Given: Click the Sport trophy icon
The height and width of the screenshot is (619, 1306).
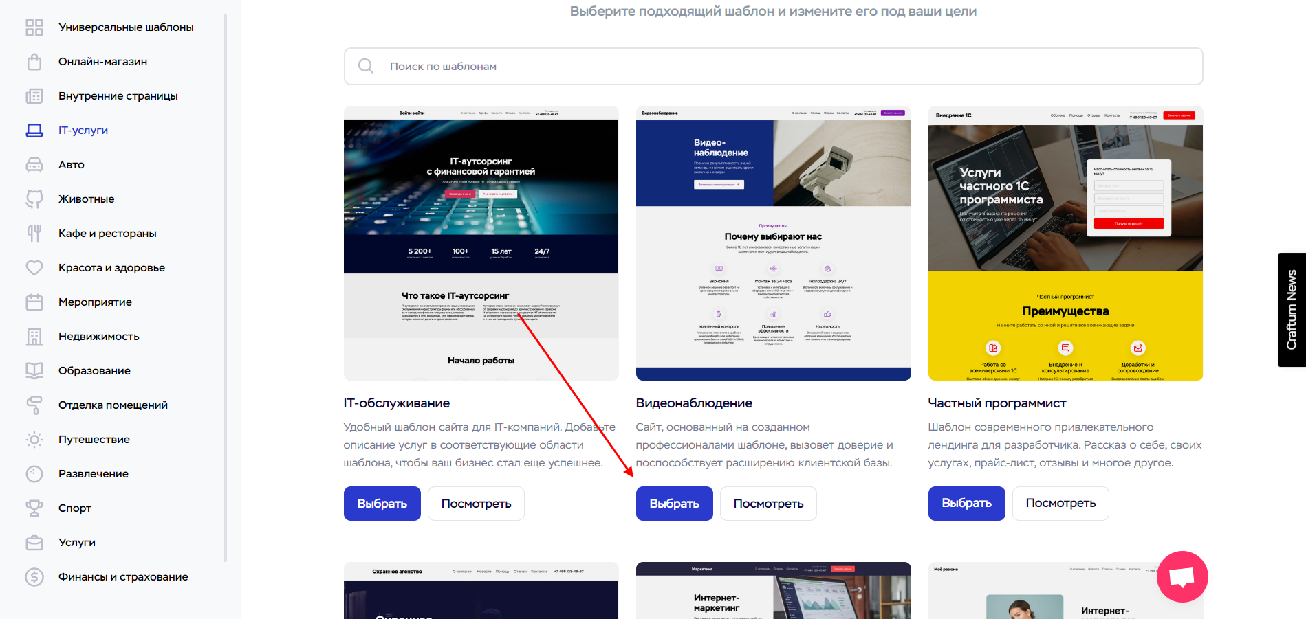Looking at the screenshot, I should [x=34, y=508].
